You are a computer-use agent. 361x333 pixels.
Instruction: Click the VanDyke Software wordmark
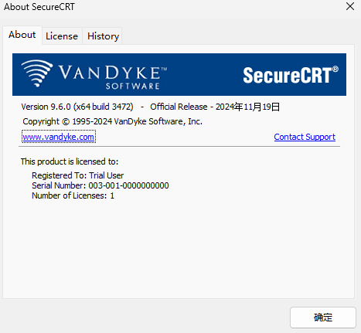[113, 77]
